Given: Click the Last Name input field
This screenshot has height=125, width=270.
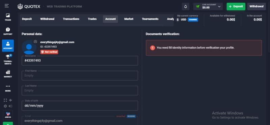Looking at the screenshot, I should point(80,90).
